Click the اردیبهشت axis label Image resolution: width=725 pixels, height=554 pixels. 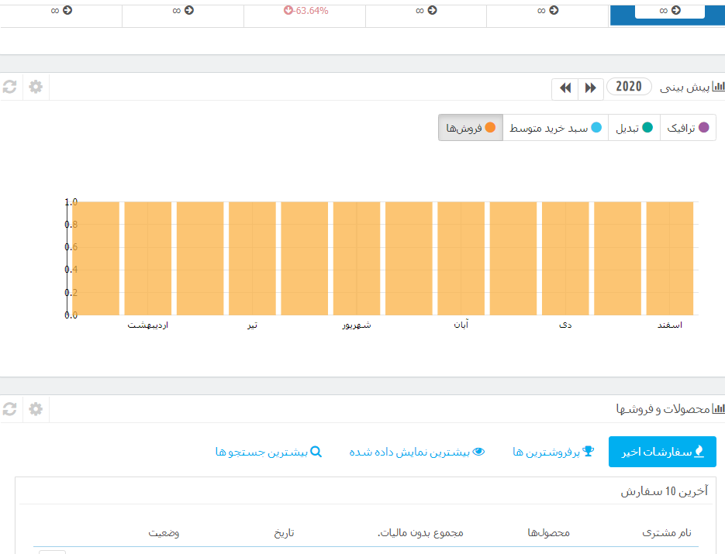[x=148, y=325]
